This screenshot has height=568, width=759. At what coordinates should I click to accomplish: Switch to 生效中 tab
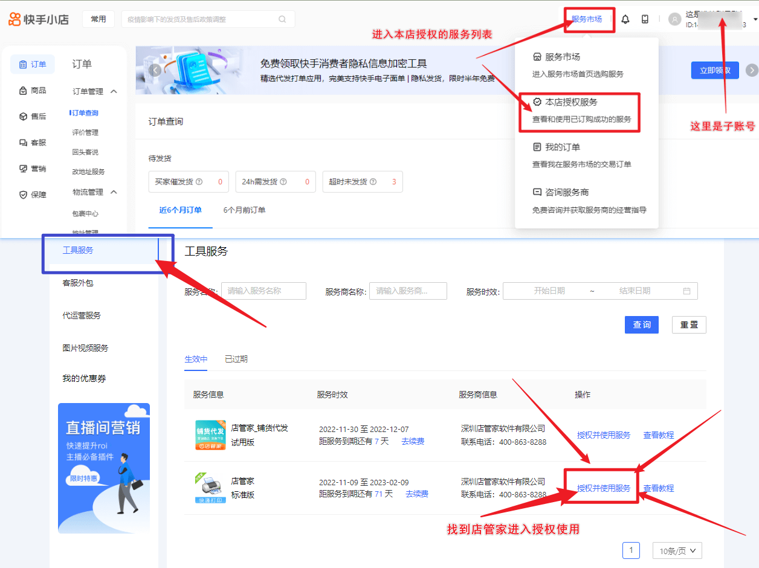click(x=196, y=359)
